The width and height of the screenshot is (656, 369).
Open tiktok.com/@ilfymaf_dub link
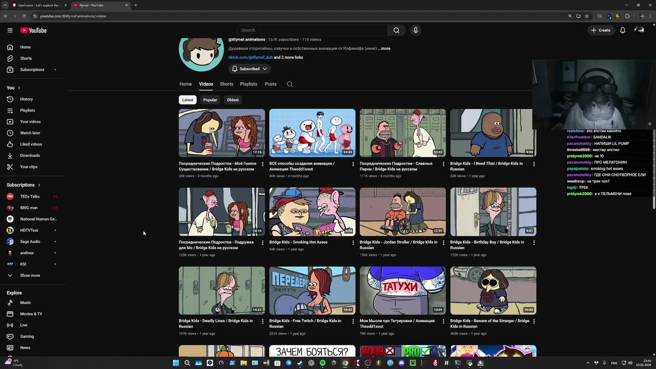click(x=251, y=57)
